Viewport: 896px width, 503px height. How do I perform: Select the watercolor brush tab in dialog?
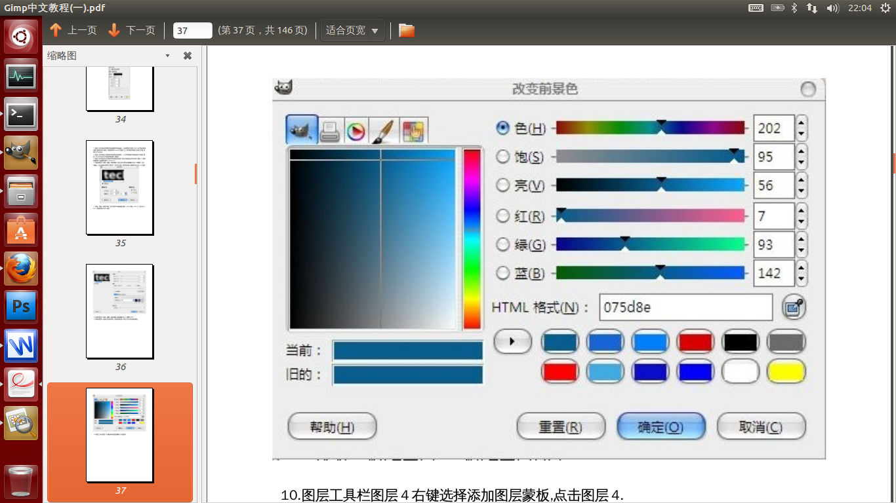(x=384, y=130)
